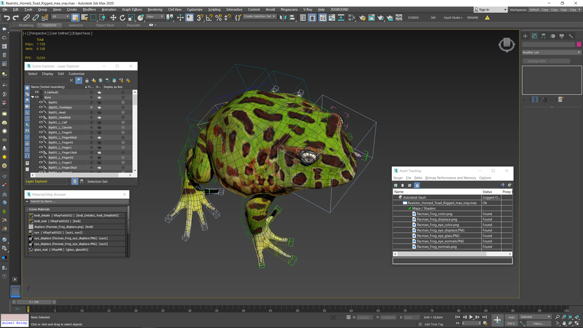Viewport: 583px width, 328px height.
Task: Open the V-Ray menu
Action: tap(307, 10)
